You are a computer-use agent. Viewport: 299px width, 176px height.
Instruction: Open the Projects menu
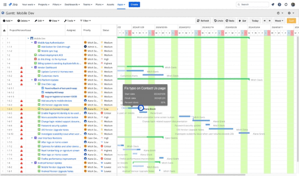(x=44, y=4)
